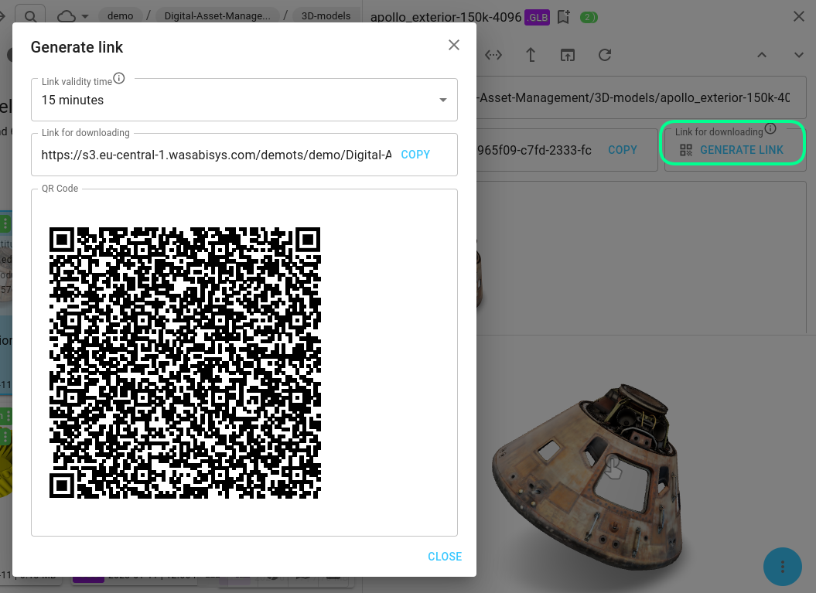The image size is (816, 593).
Task: Open the 3D-models breadcrumb folder
Action: pyautogui.click(x=326, y=15)
